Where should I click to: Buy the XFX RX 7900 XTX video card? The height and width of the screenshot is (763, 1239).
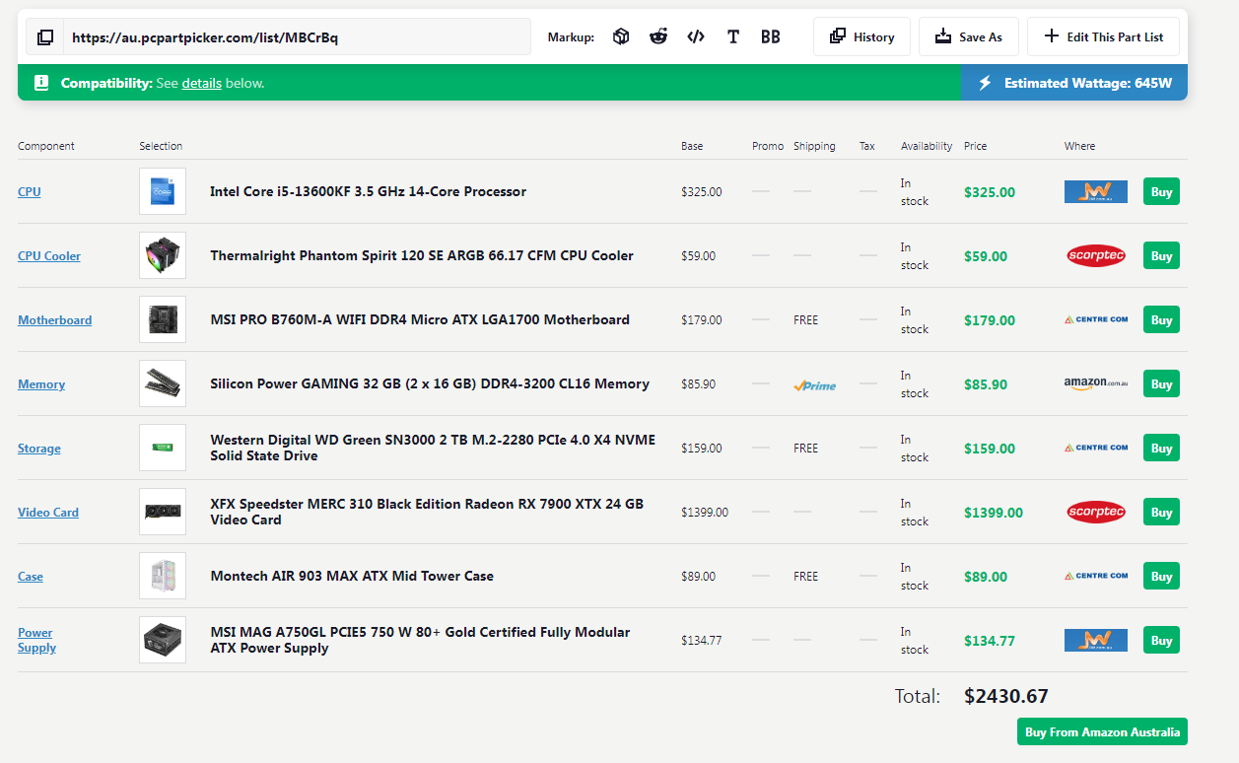(x=1161, y=512)
